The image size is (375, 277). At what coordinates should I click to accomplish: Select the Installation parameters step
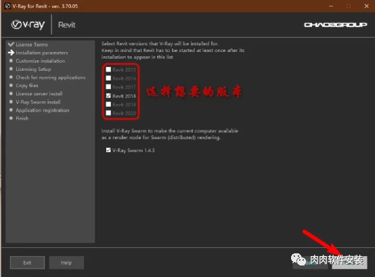pyautogui.click(x=42, y=53)
